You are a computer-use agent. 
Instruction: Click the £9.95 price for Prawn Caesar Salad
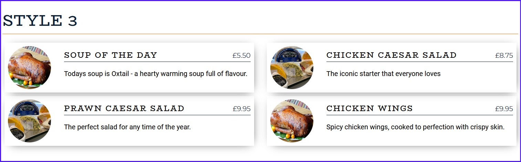(x=241, y=109)
